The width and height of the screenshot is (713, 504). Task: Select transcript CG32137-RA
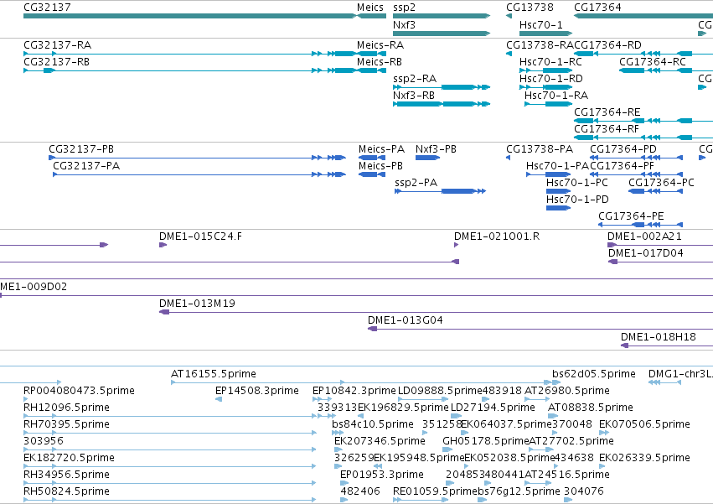57,45
